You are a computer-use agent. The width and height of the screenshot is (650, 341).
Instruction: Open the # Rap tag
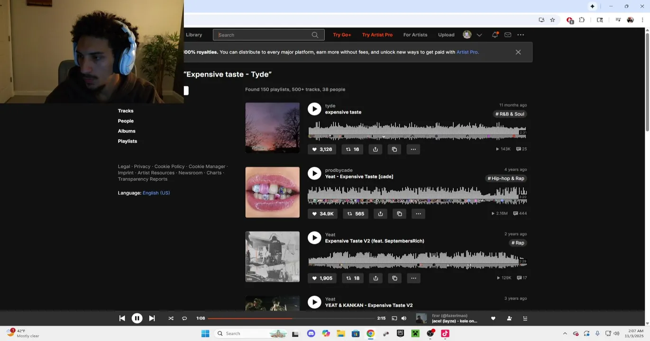(x=518, y=243)
